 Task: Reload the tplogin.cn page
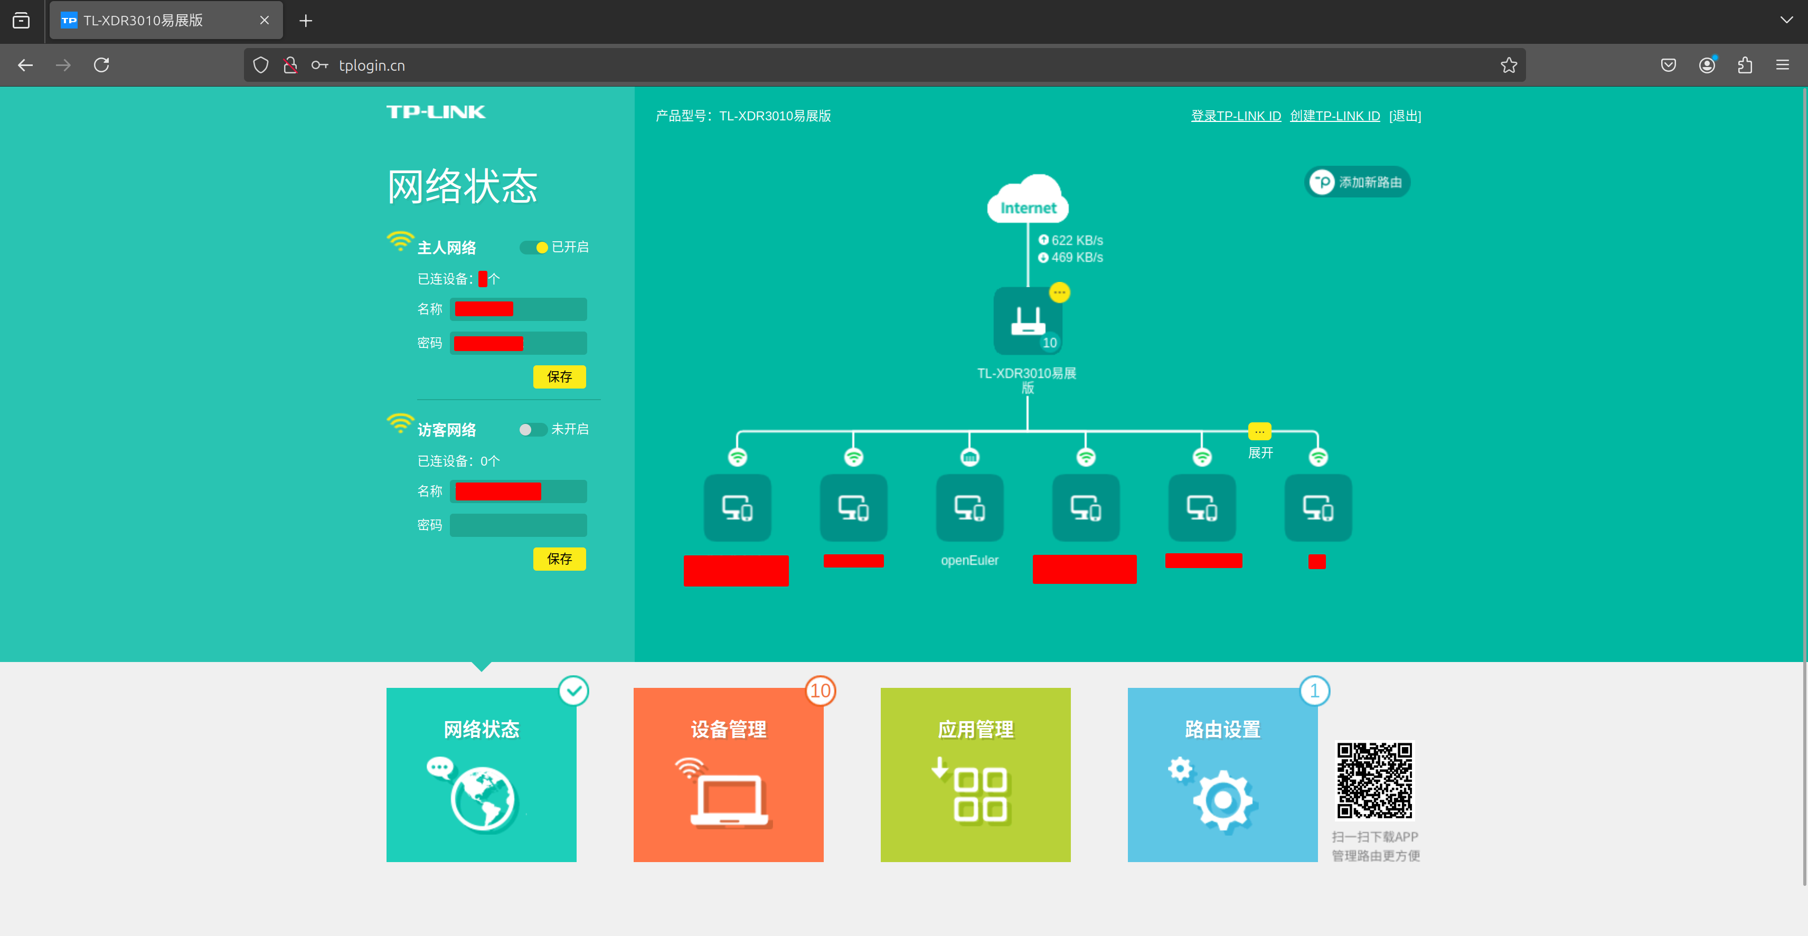click(x=101, y=65)
